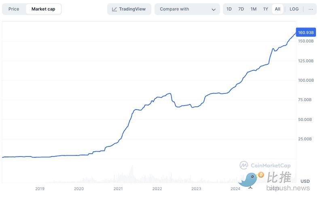Click the TradingView chart line icon
This screenshot has height=199, width=318.
point(115,9)
